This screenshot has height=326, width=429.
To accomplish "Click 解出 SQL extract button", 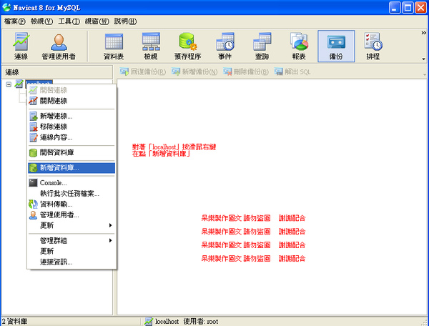I will [292, 71].
